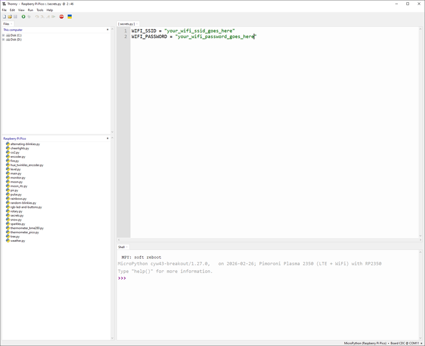Start debugging via the debug toolbar icon
The image size is (425, 346).
pyautogui.click(x=29, y=16)
